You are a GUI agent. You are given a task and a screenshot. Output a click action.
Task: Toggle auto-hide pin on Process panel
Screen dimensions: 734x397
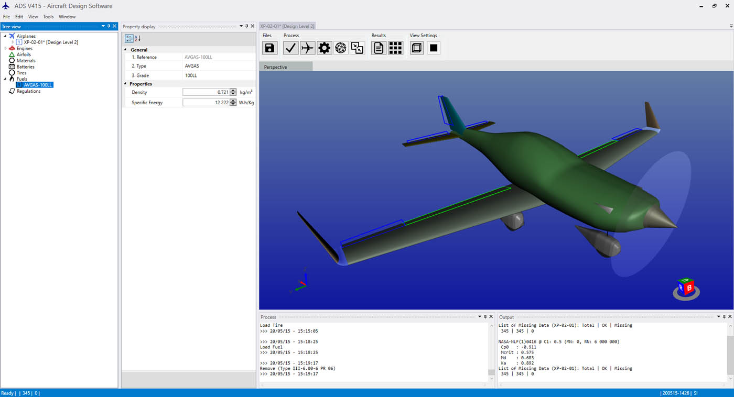coord(485,317)
